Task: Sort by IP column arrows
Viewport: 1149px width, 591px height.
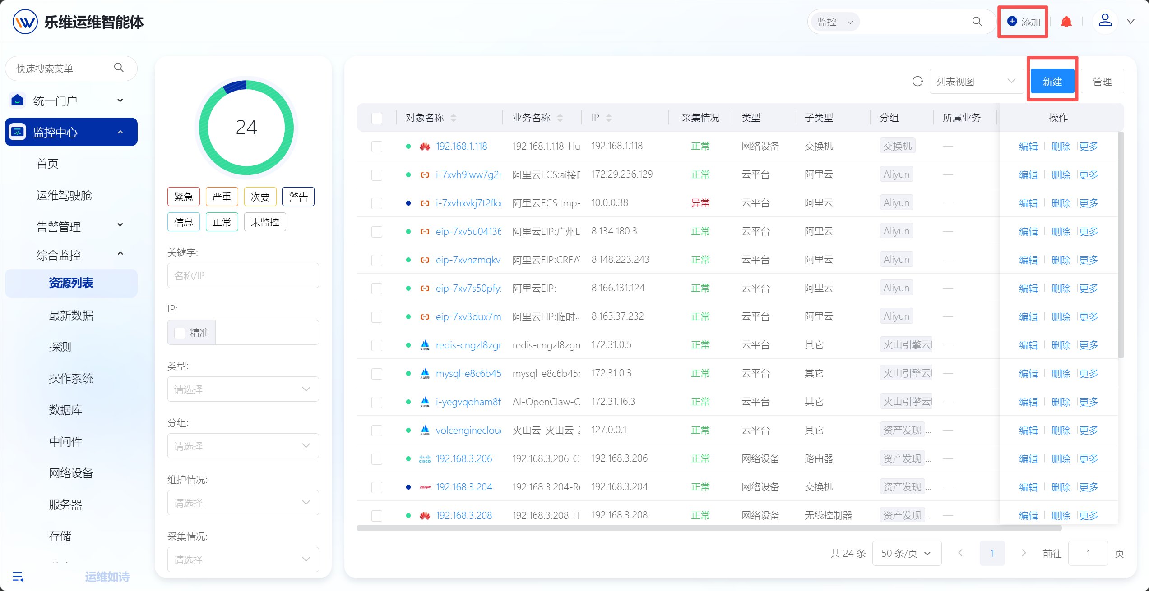Action: (x=609, y=118)
